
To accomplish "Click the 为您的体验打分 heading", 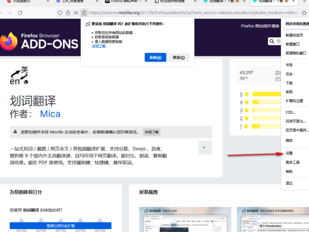I will coord(26,192).
